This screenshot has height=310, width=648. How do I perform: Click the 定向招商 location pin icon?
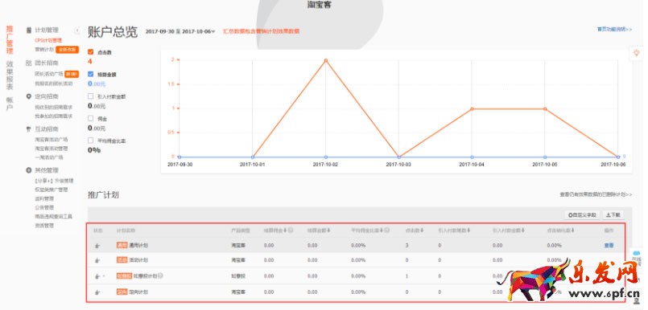pos(28,96)
